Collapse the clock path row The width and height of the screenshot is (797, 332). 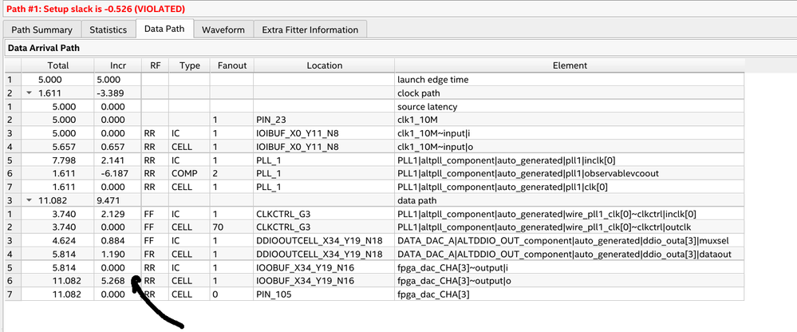30,93
